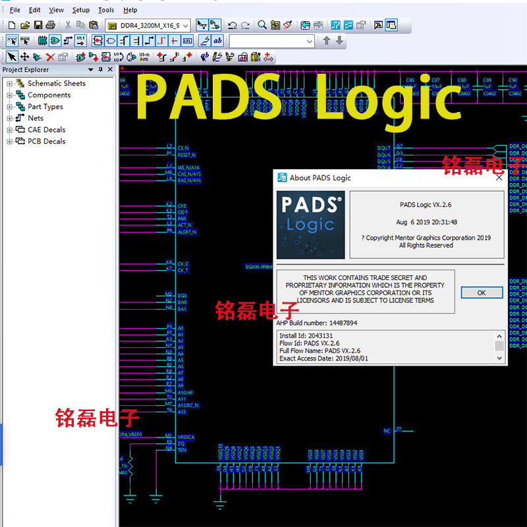Expand the PCB Decals tree node

[9, 142]
